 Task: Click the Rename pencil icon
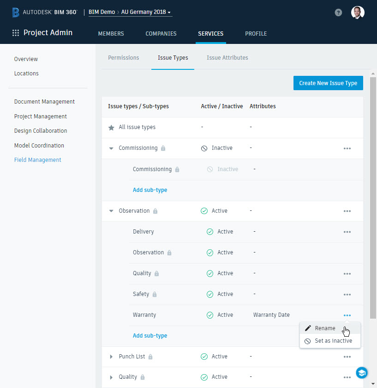(x=308, y=328)
